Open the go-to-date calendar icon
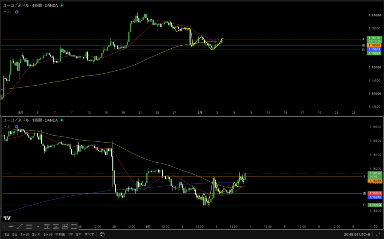The image size is (384, 239). 102,235
